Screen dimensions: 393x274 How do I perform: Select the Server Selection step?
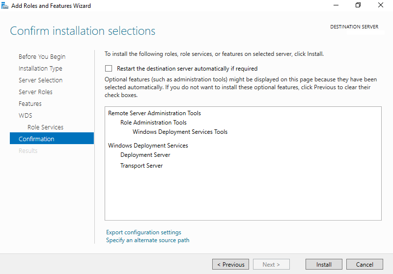tap(41, 80)
